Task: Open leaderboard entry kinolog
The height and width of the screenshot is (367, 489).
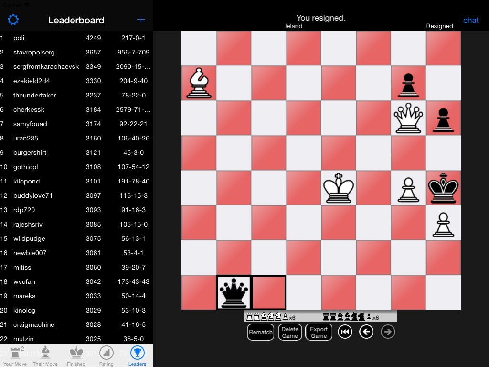Action: tap(76, 311)
